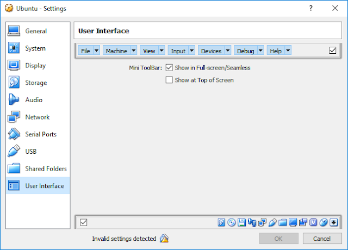
Task: Open the Network settings page
Action: coord(38,117)
